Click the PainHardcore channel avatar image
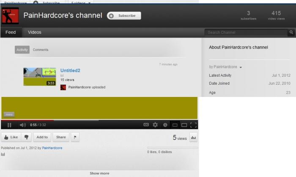This screenshot has width=296, height=177. coord(10,16)
